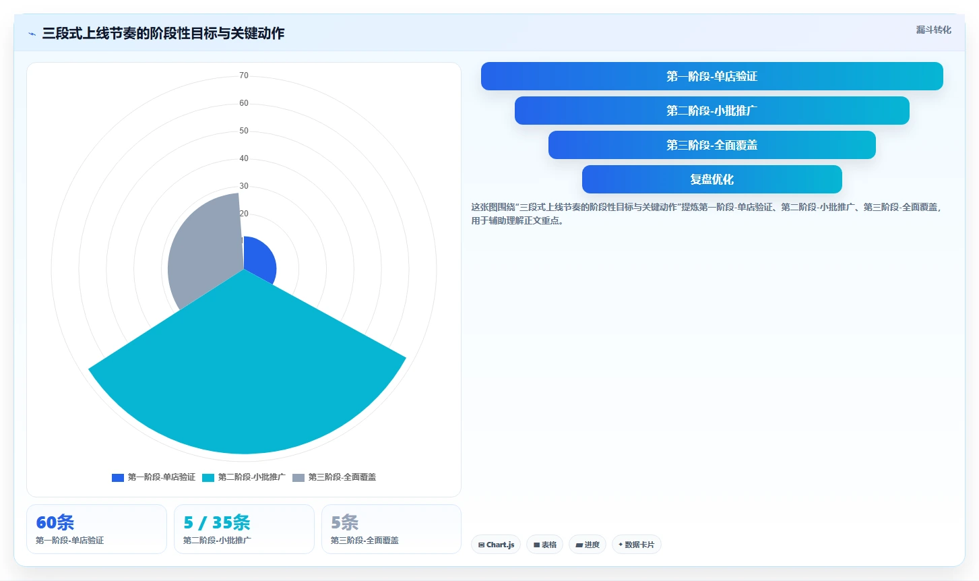Toggle 第二阶段-小批推广 legend cyan swatch
Viewport: 979px width, 581px height.
point(208,477)
